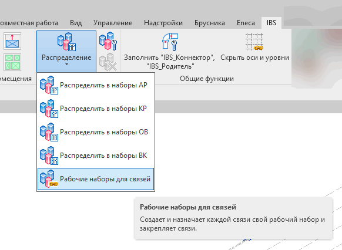Screen dimensions: 342x250
Task: Click the green four-rooms grid icon
Action: [x=12, y=62]
